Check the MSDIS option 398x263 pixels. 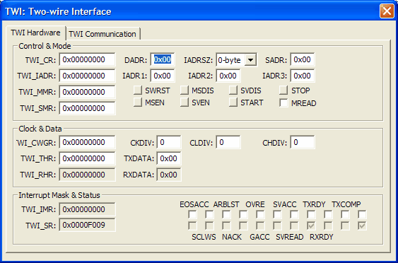point(185,90)
